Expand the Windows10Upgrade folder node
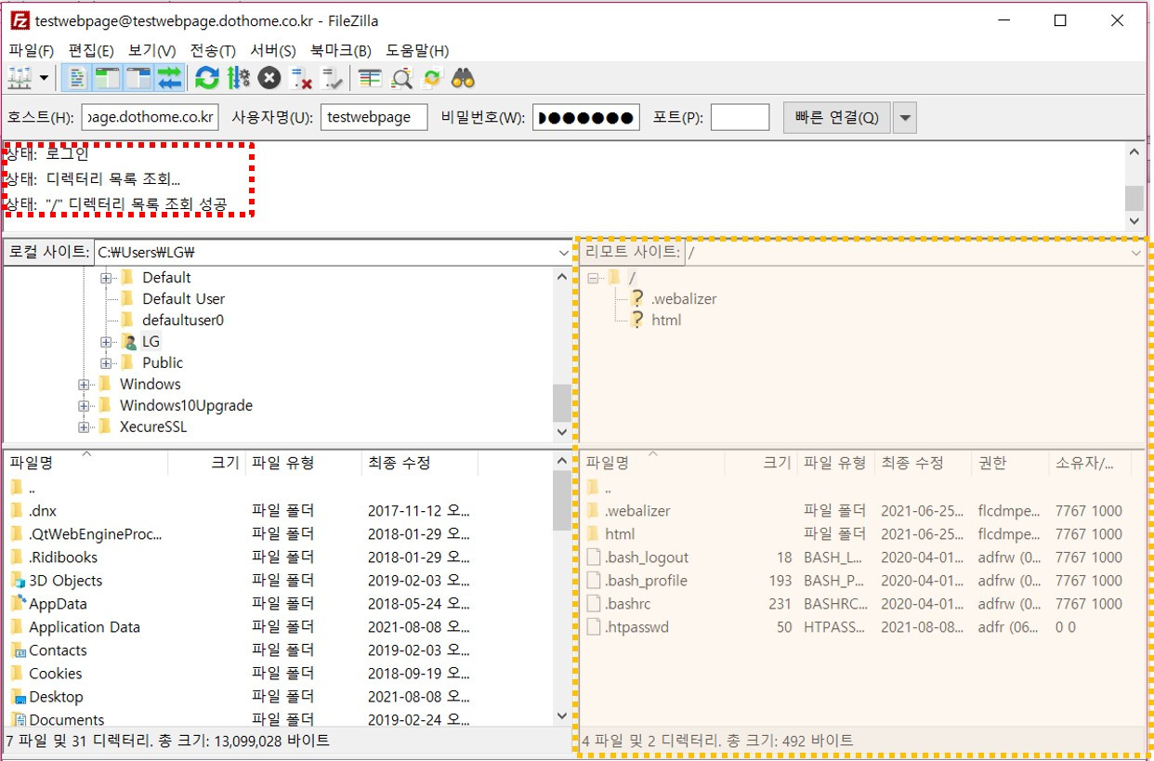 tap(85, 406)
